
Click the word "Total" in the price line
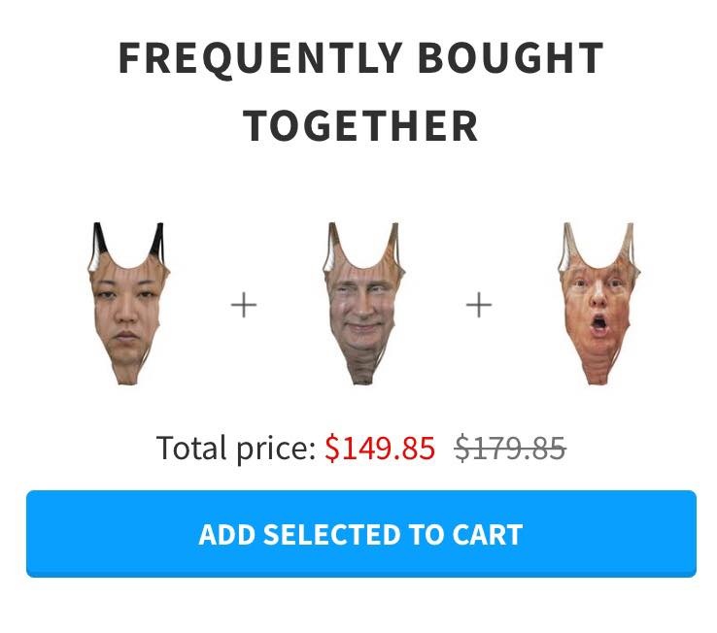coord(192,448)
